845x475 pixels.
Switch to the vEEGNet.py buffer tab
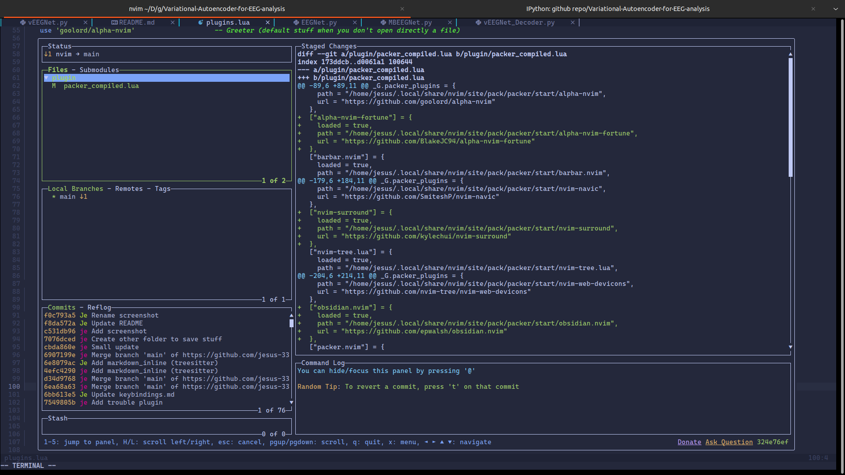(x=48, y=22)
